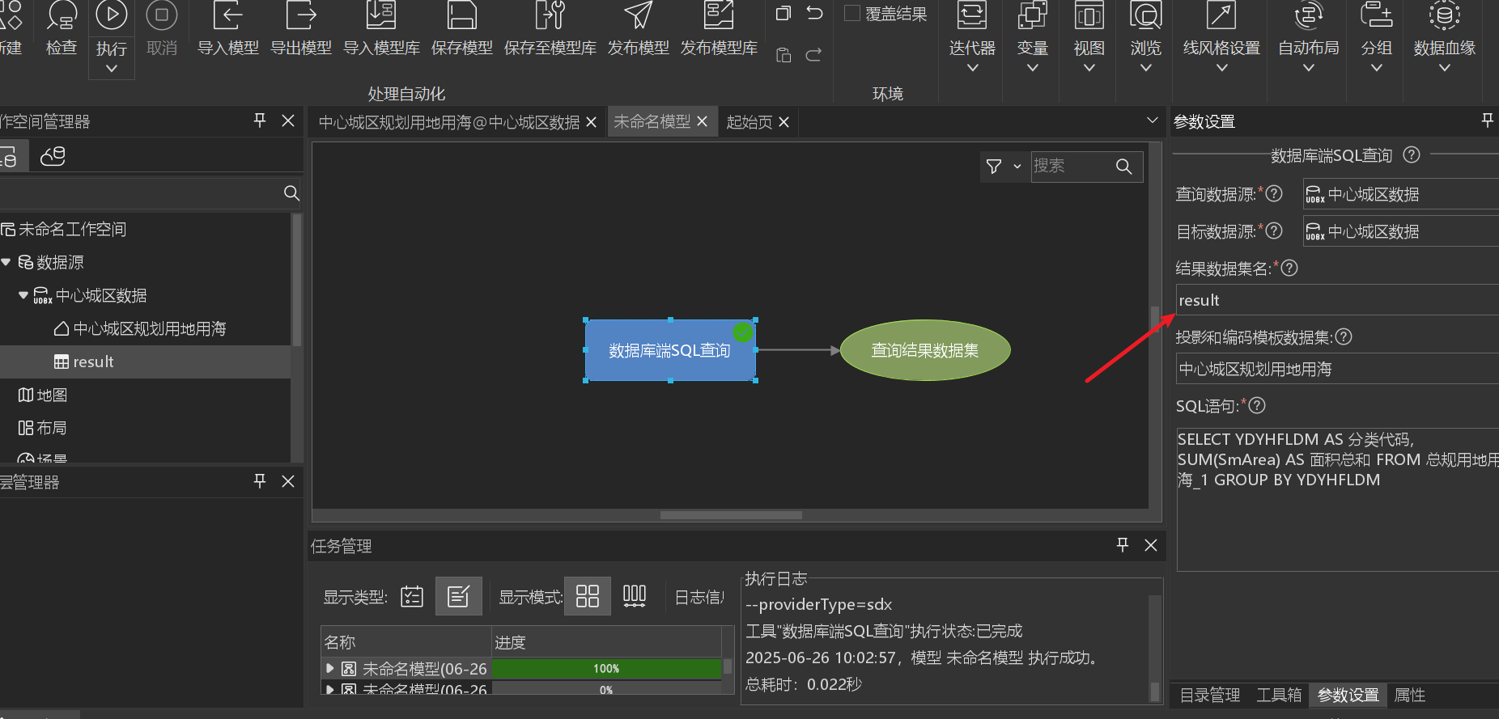The image size is (1499, 719).
Task: Select the 地图 node in tree
Action: pyautogui.click(x=52, y=395)
